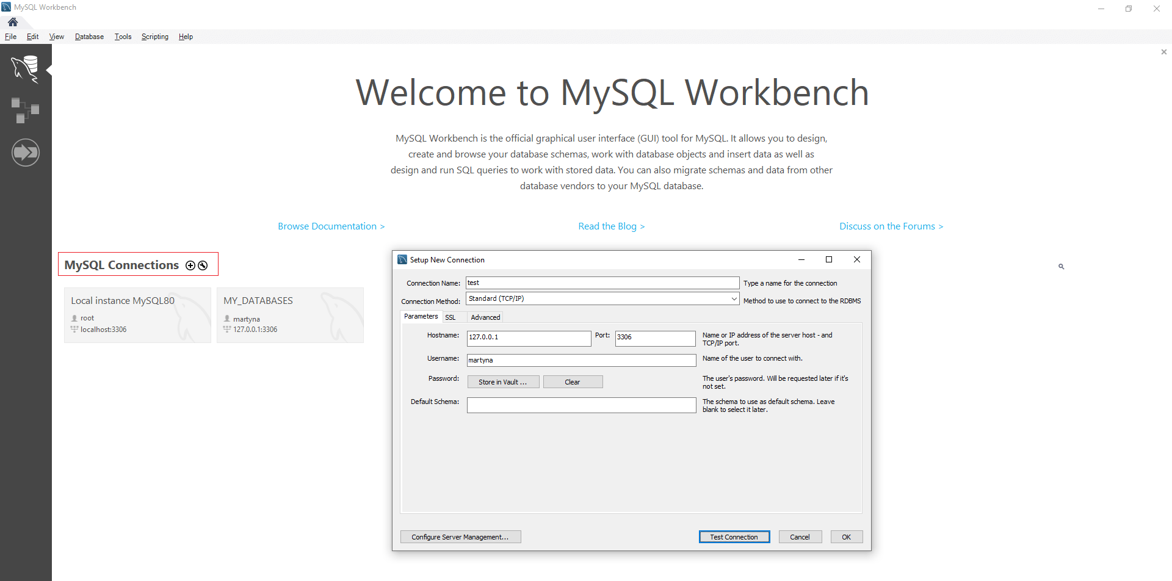This screenshot has width=1172, height=581.
Task: Click Configure Server Management
Action: tap(461, 536)
